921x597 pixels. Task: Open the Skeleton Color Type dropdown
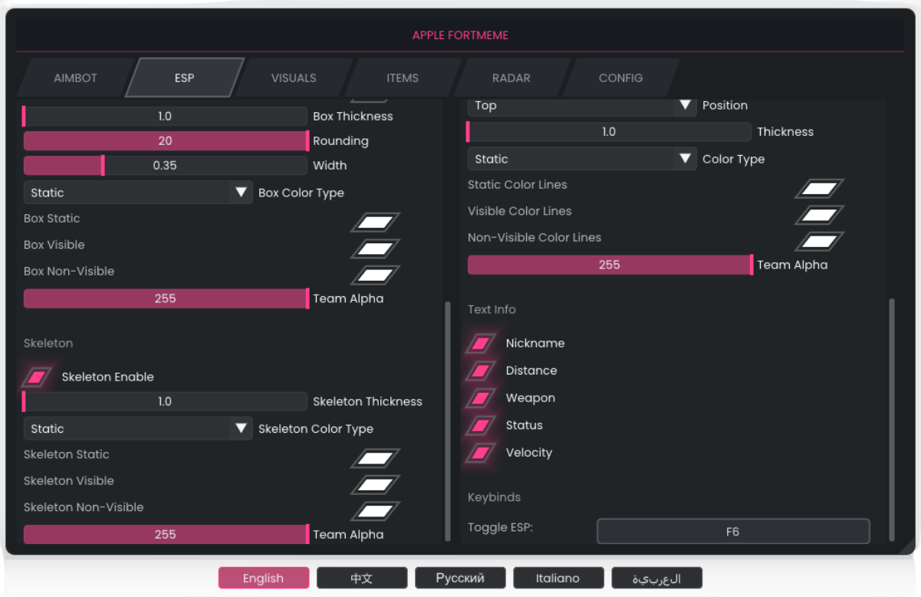click(x=138, y=429)
